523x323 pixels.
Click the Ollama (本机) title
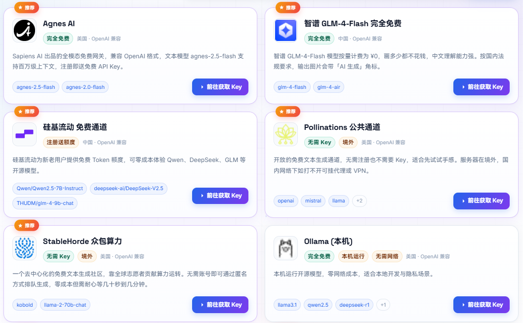(x=328, y=241)
